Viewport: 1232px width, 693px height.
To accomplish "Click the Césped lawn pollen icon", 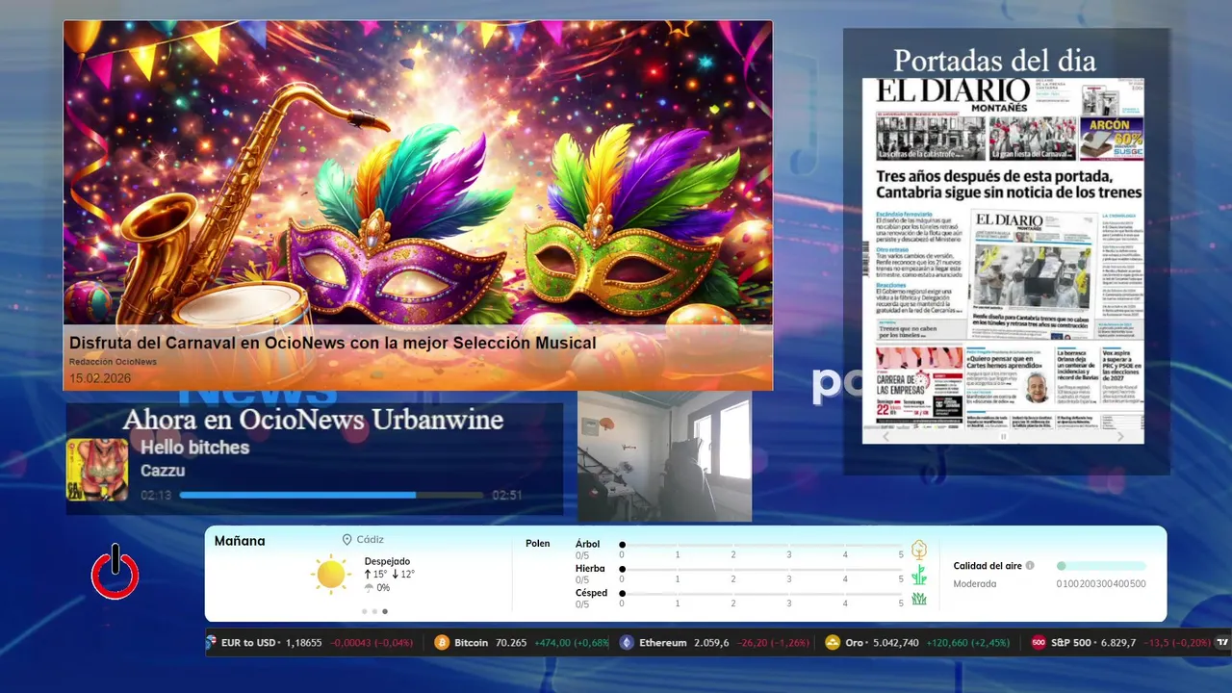I will (x=919, y=599).
